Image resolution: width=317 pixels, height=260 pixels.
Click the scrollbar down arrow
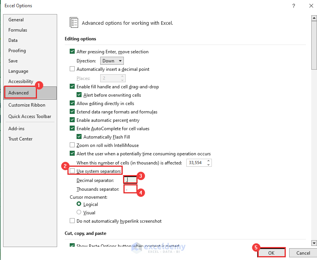tap(314, 243)
